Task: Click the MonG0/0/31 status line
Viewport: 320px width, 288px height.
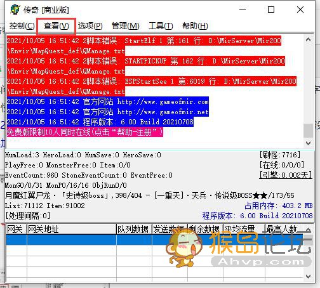Action: coord(66,185)
